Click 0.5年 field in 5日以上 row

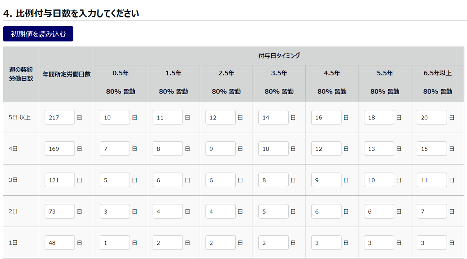coord(115,118)
